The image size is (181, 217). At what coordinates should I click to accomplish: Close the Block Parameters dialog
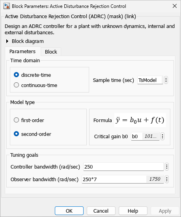pos(175,6)
